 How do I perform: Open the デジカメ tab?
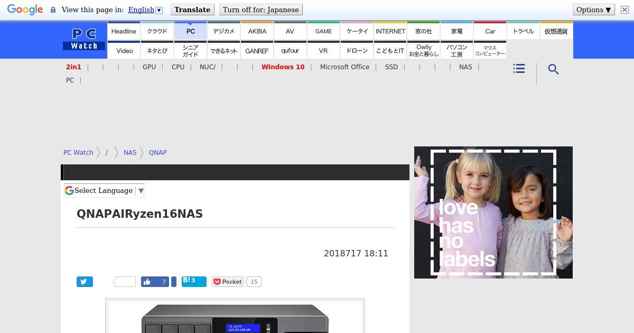point(224,31)
